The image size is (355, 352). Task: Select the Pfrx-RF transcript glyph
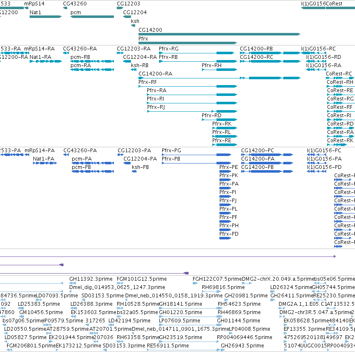tap(188, 86)
